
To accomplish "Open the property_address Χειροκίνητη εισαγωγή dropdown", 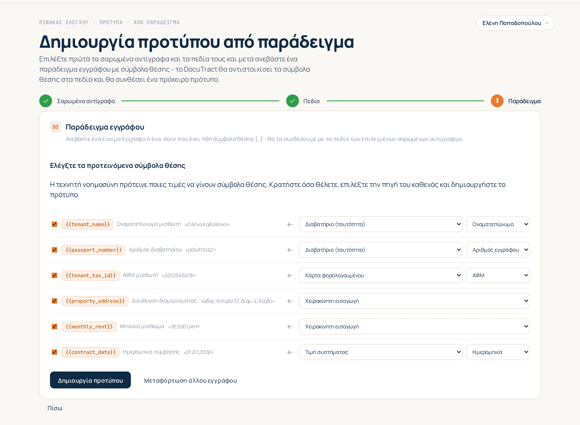I will (415, 301).
